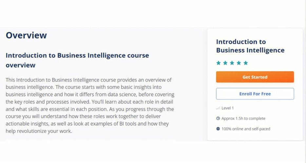Image resolution: width=306 pixels, height=163 pixels.
Task: Click the orange Get Started button
Action: coord(255,77)
